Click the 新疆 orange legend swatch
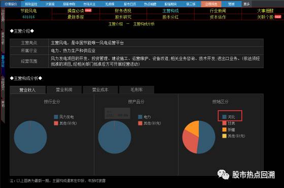Viewport: 284px width, 188px height. [x=224, y=130]
